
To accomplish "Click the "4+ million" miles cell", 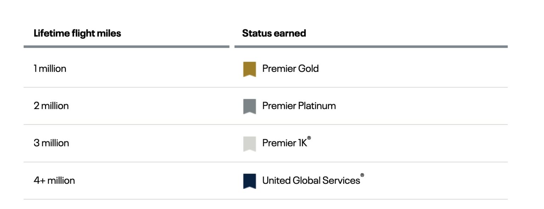I will (x=54, y=181).
